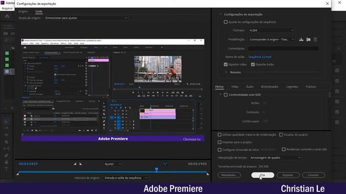Open the Predefinição preset dropdown
The width and height of the screenshot is (346, 194).
271,39
